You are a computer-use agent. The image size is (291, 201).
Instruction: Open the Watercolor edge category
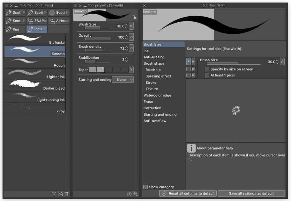pos(157,95)
